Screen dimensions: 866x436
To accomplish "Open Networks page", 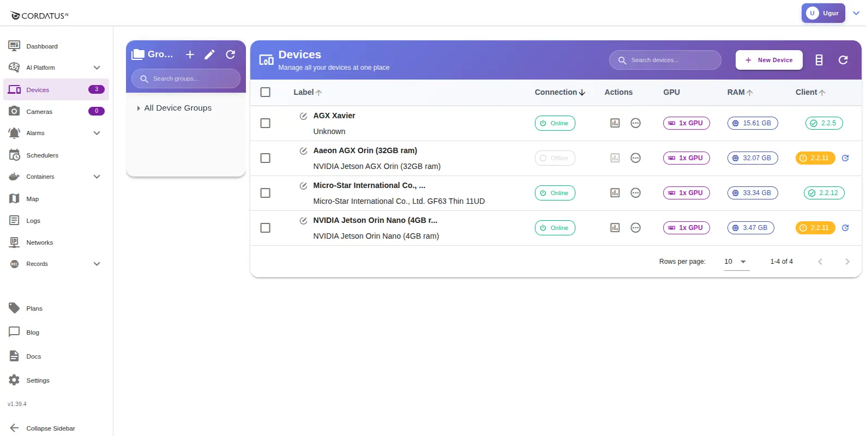I will 56,243.
